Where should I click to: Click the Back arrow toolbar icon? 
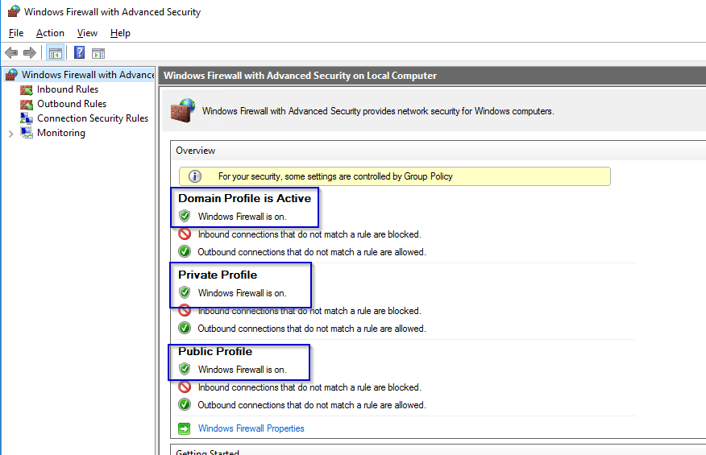11,53
